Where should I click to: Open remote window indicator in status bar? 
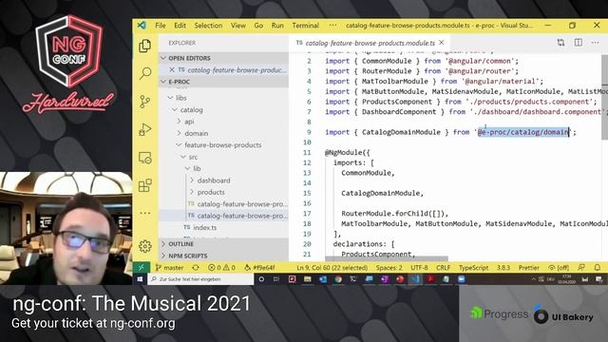(x=142, y=267)
